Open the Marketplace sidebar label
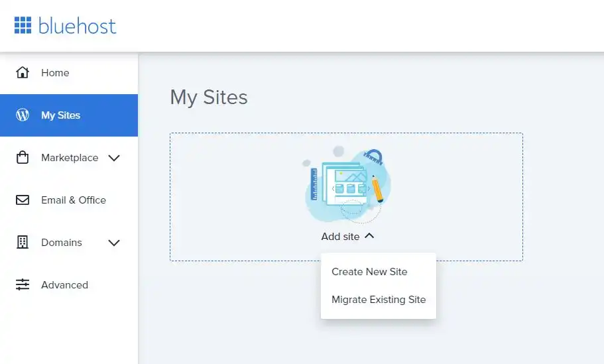This screenshot has width=604, height=364. coord(70,158)
